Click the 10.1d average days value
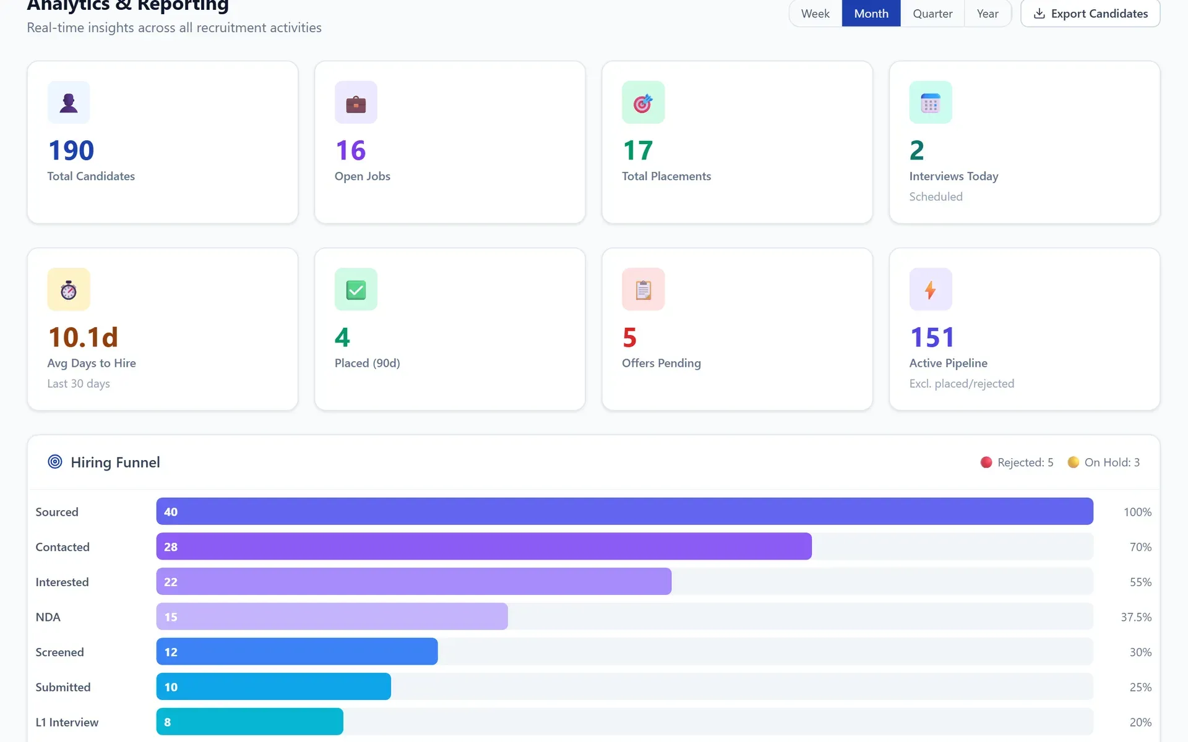 83,338
